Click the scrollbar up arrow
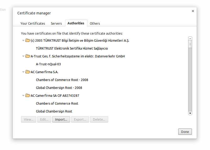 [190, 39]
